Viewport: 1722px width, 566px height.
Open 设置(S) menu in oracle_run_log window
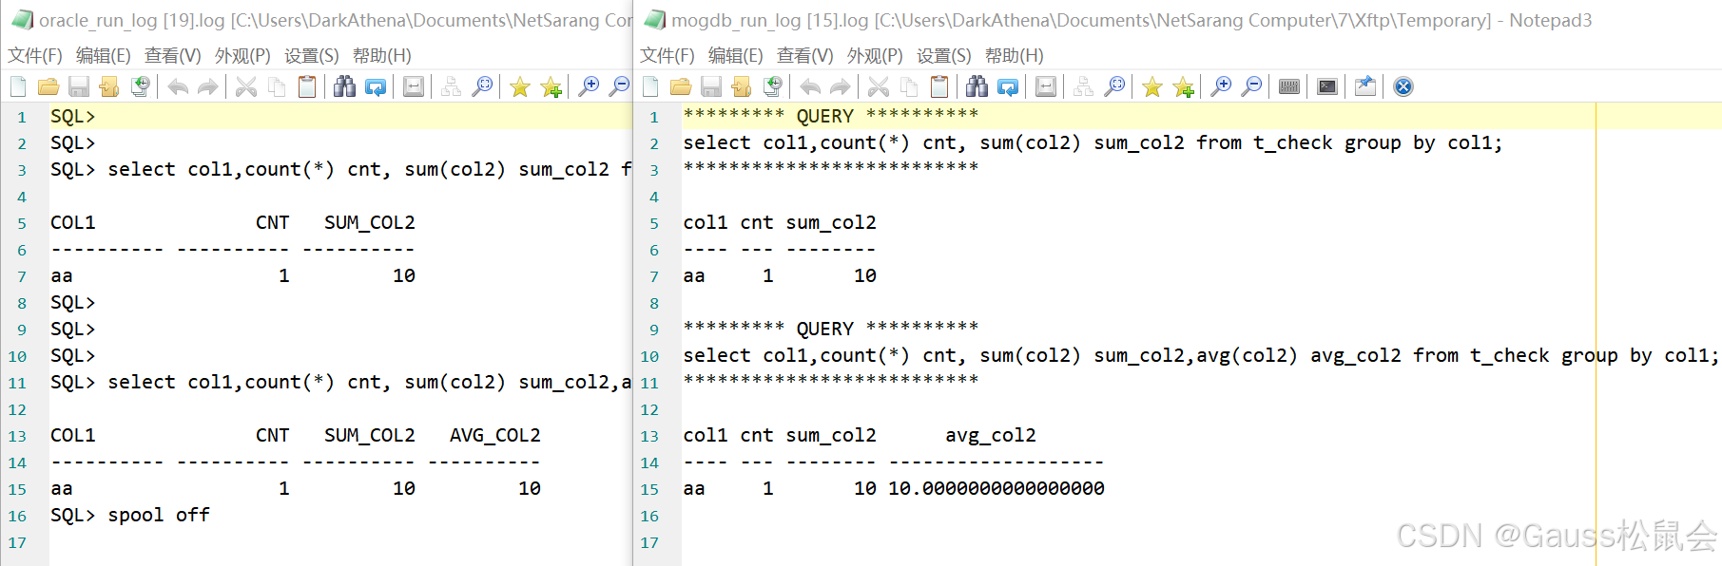312,56
